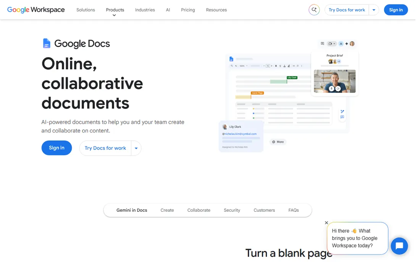Open the Products menu
Screen dimensions: 420x262
(x=115, y=10)
